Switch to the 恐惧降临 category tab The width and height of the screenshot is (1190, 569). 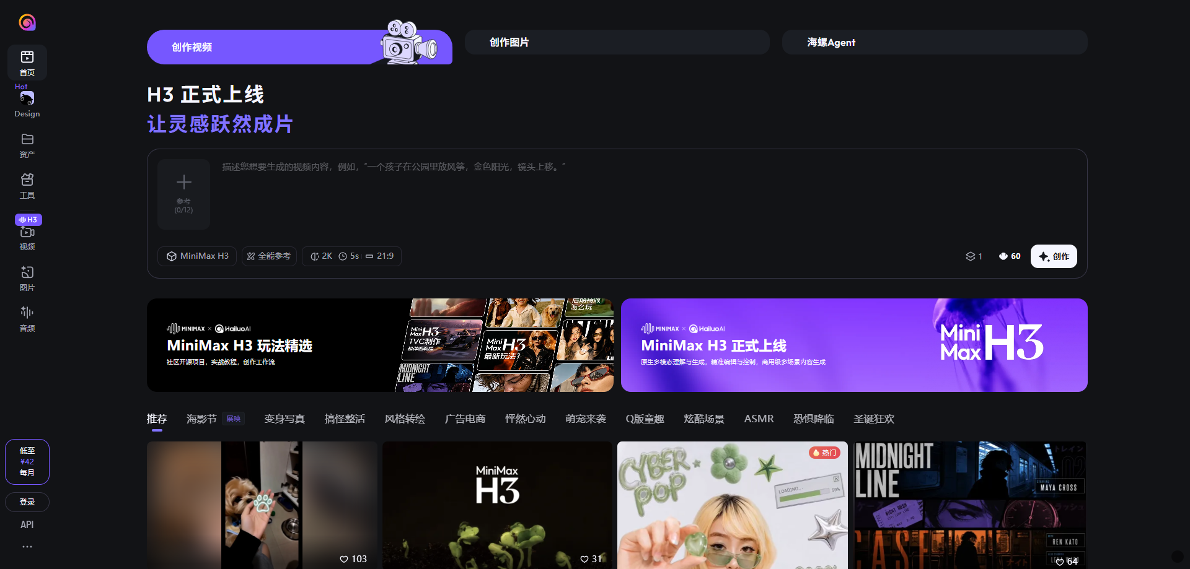pyautogui.click(x=814, y=419)
